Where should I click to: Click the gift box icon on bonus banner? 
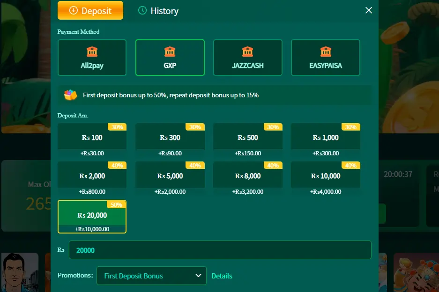70,95
